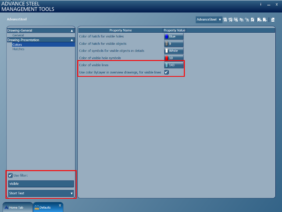The height and width of the screenshot is (212, 282).
Task: Minimize the Management Tools window
Action: click(269, 5)
